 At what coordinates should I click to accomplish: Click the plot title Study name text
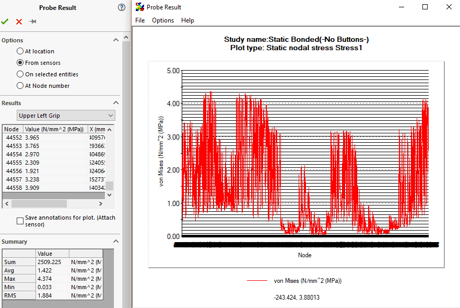pyautogui.click(x=296, y=39)
